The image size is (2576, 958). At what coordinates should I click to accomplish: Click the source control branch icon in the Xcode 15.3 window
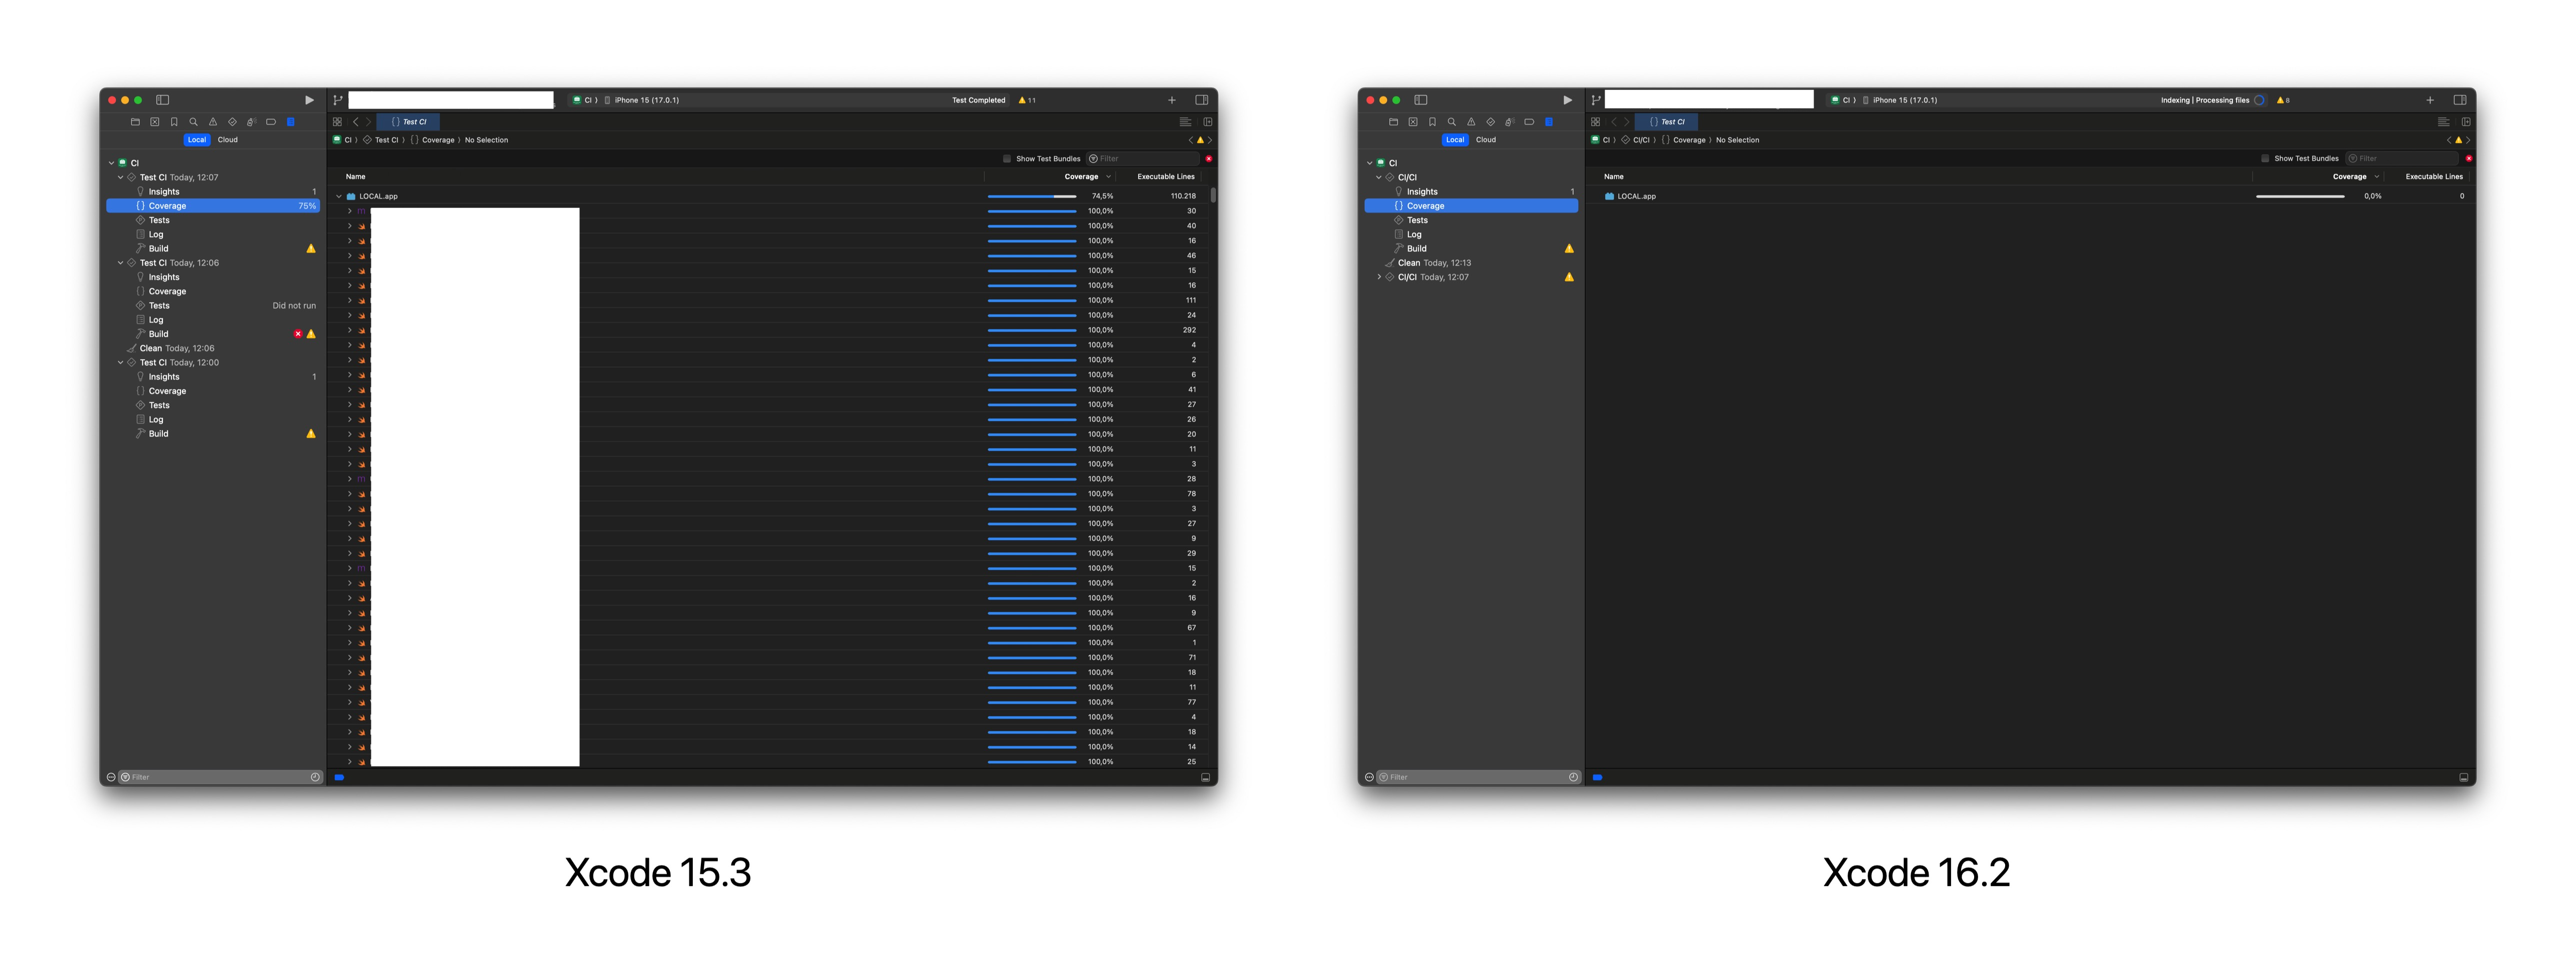point(338,100)
